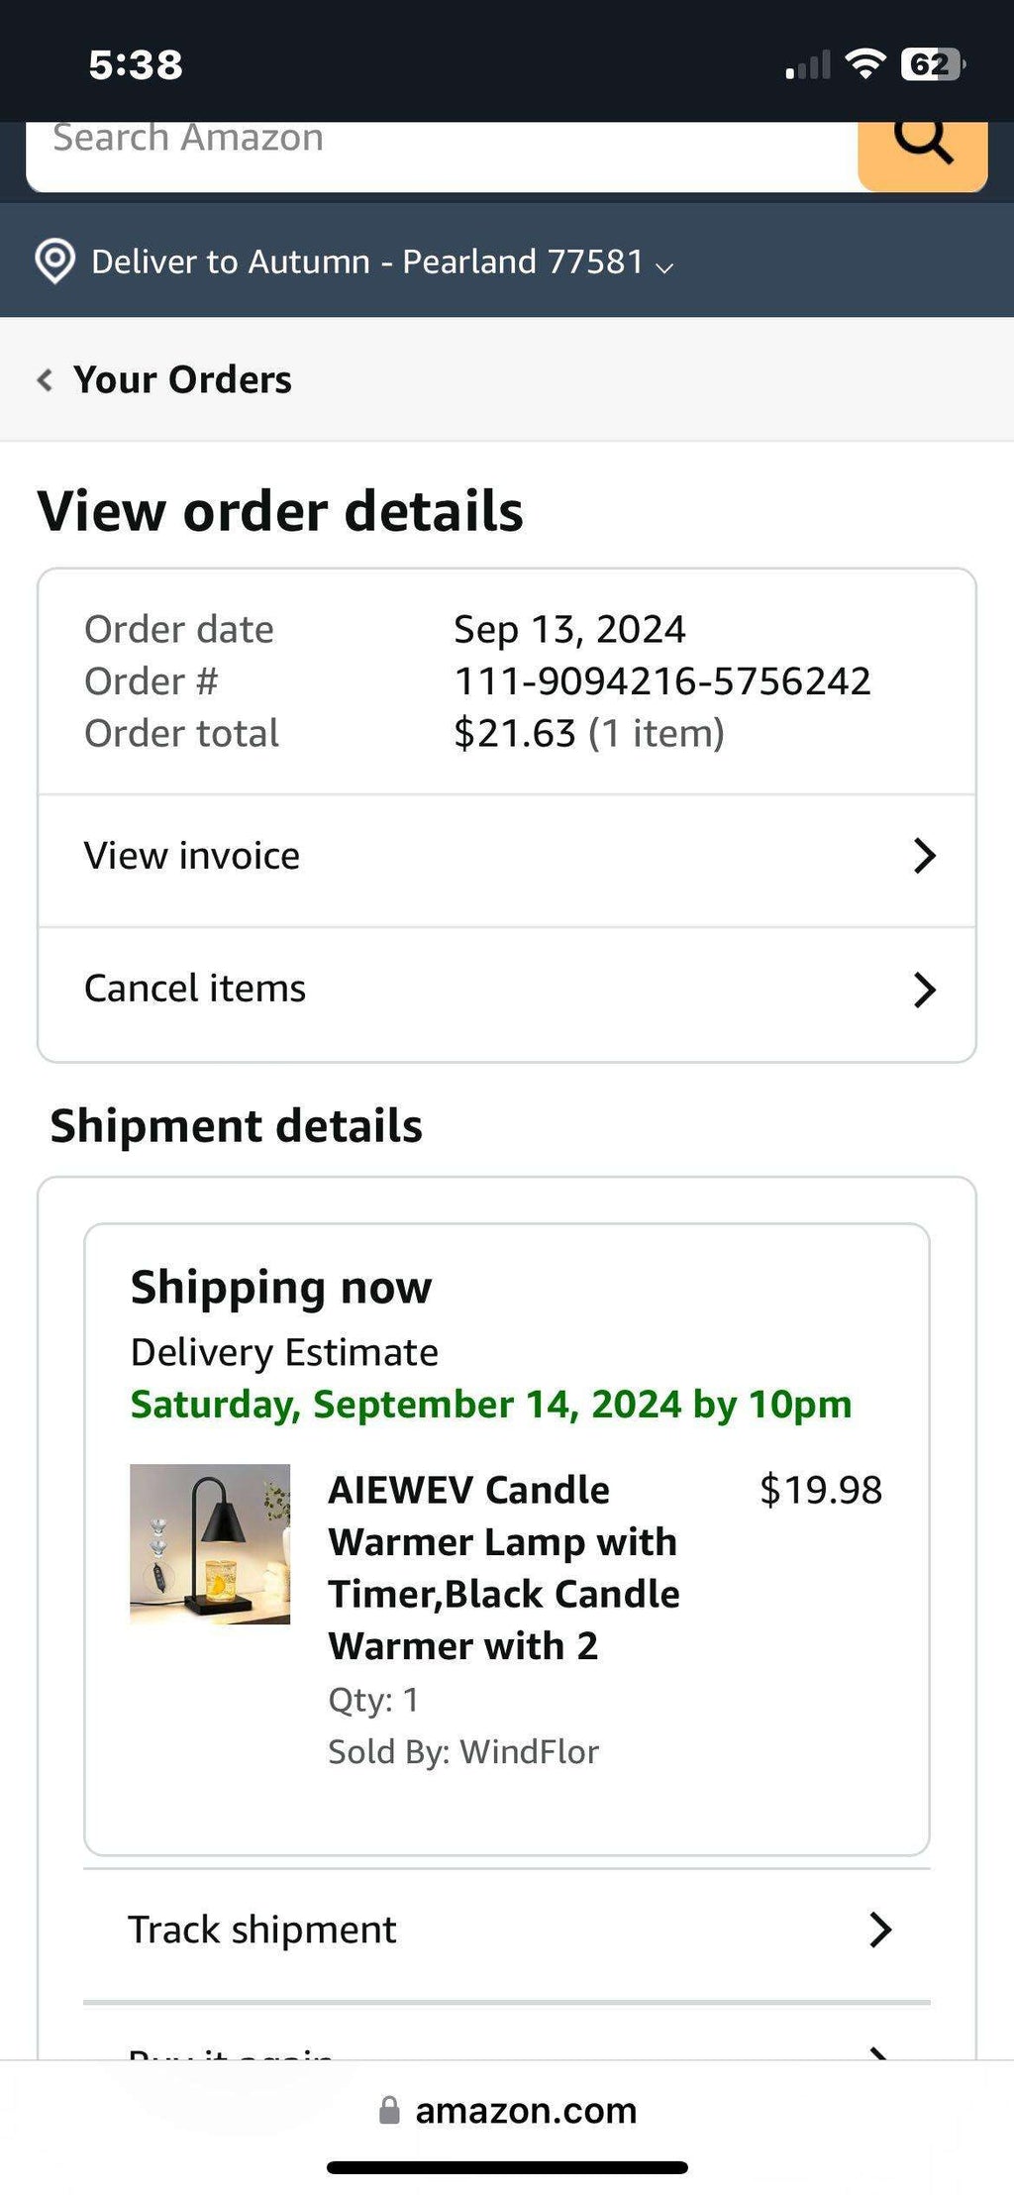Open the View invoice row

click(x=191, y=856)
